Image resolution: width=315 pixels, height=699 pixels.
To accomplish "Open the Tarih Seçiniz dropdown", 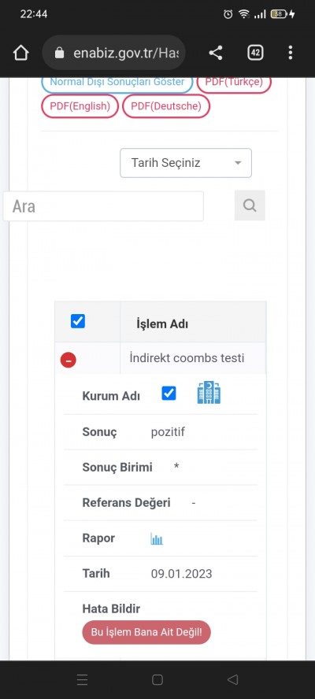I will click(x=186, y=163).
